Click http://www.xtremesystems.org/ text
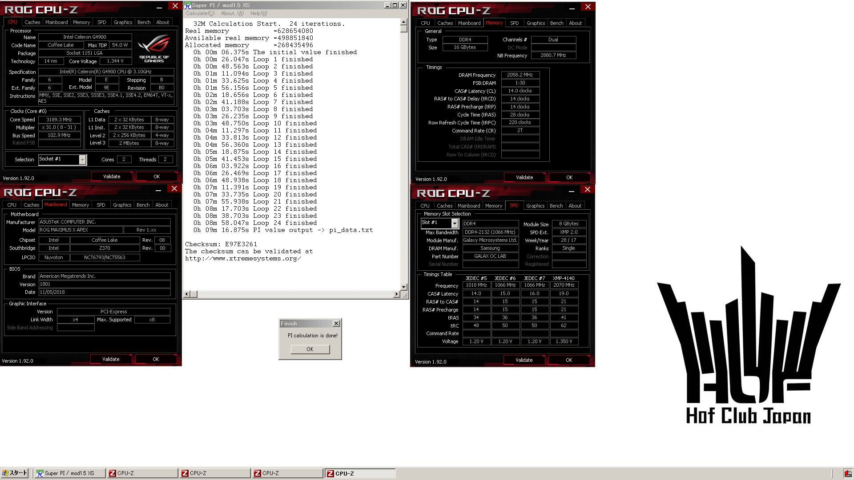854x480 pixels. (243, 258)
